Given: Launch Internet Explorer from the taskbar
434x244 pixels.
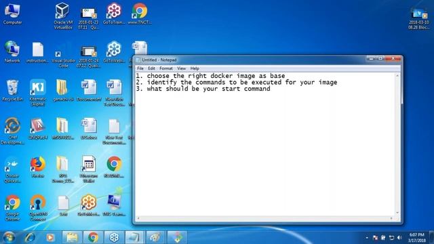Looking at the screenshot, I should tap(30, 237).
